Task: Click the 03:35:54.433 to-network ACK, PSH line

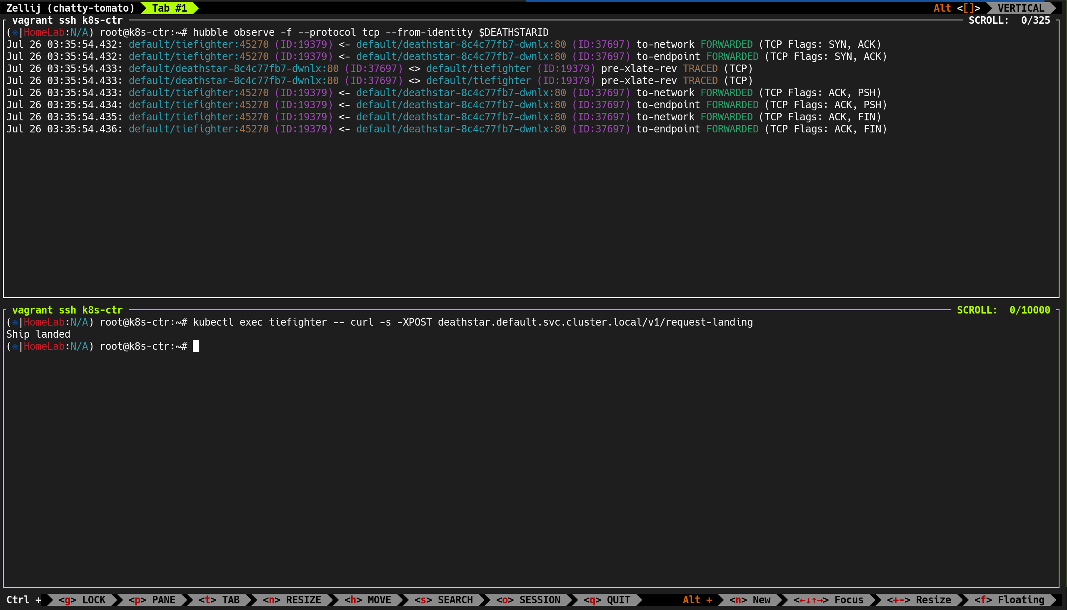Action: (444, 92)
